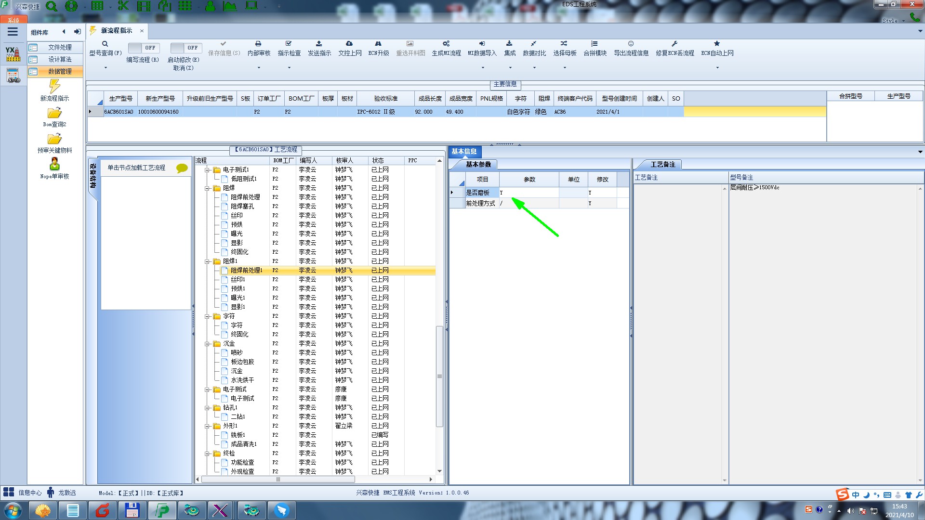Select the 丝印1 process tree item

click(238, 279)
